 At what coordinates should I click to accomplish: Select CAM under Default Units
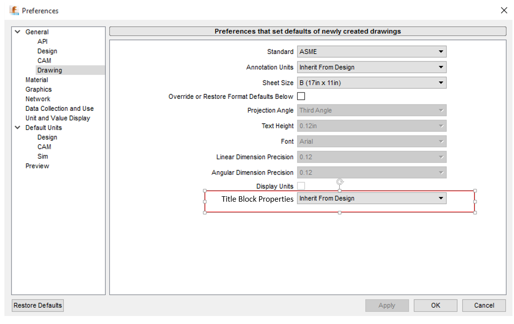44,147
